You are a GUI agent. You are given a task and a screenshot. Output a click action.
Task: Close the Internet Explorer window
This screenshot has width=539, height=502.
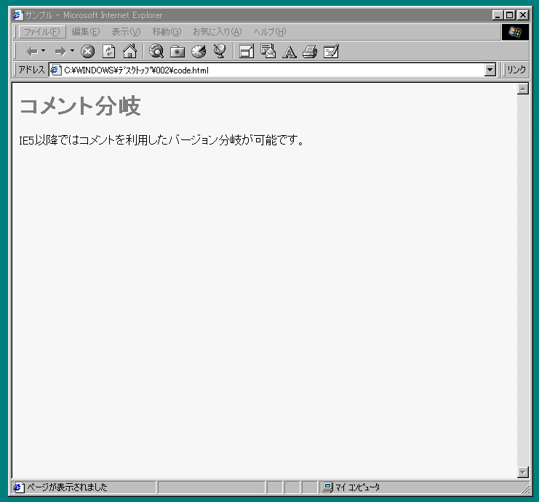(523, 15)
